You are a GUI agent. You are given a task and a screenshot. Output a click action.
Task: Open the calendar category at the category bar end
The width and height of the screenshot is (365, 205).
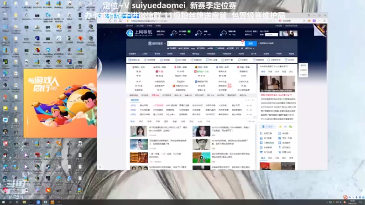pos(289,60)
